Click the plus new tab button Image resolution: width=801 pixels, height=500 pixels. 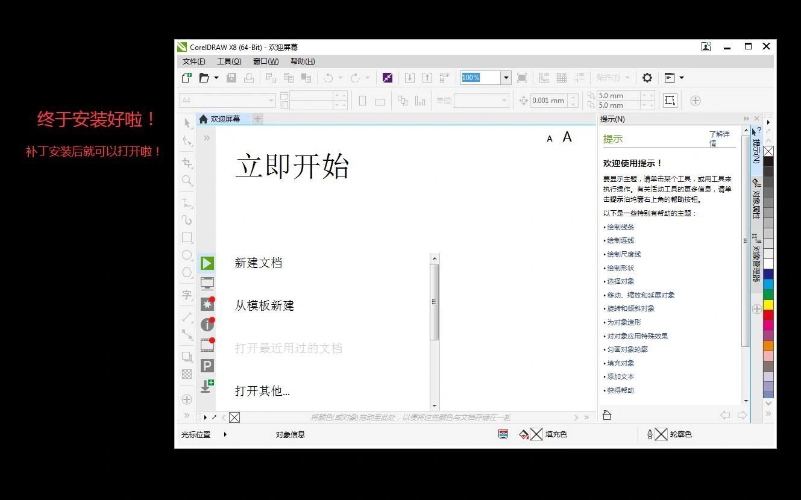pos(257,119)
